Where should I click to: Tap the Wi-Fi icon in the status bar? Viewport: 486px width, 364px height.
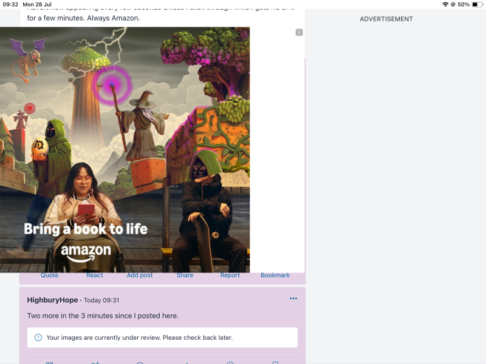(444, 4)
